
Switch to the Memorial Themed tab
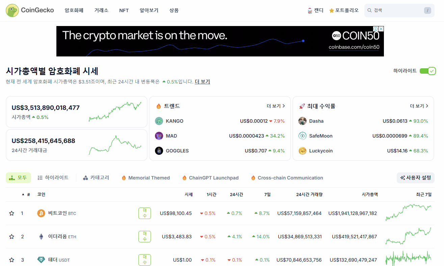(145, 177)
